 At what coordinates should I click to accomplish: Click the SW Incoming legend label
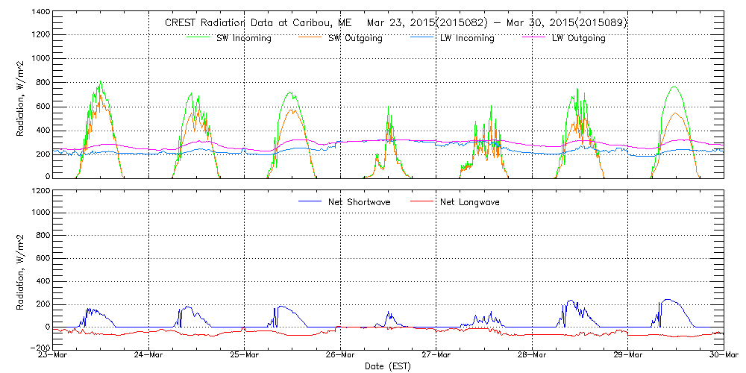(243, 38)
